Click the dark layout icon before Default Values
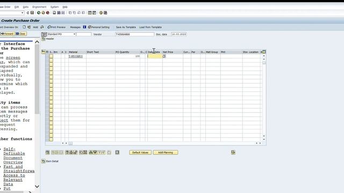 coord(117,152)
